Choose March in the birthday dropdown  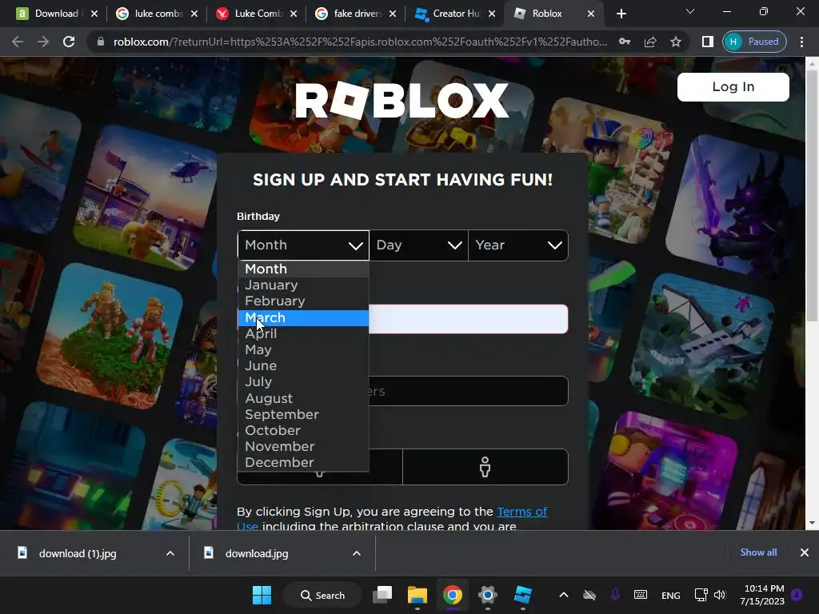(x=303, y=317)
